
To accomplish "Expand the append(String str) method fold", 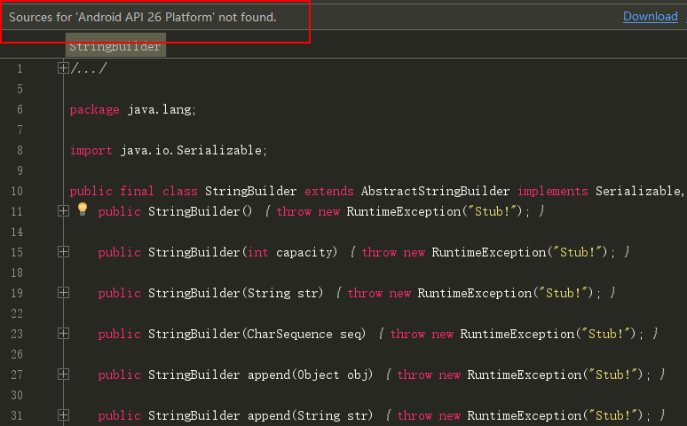I will click(x=63, y=415).
